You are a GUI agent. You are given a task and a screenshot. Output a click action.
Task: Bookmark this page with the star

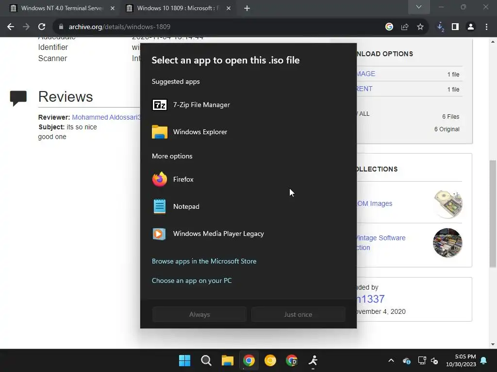point(420,27)
